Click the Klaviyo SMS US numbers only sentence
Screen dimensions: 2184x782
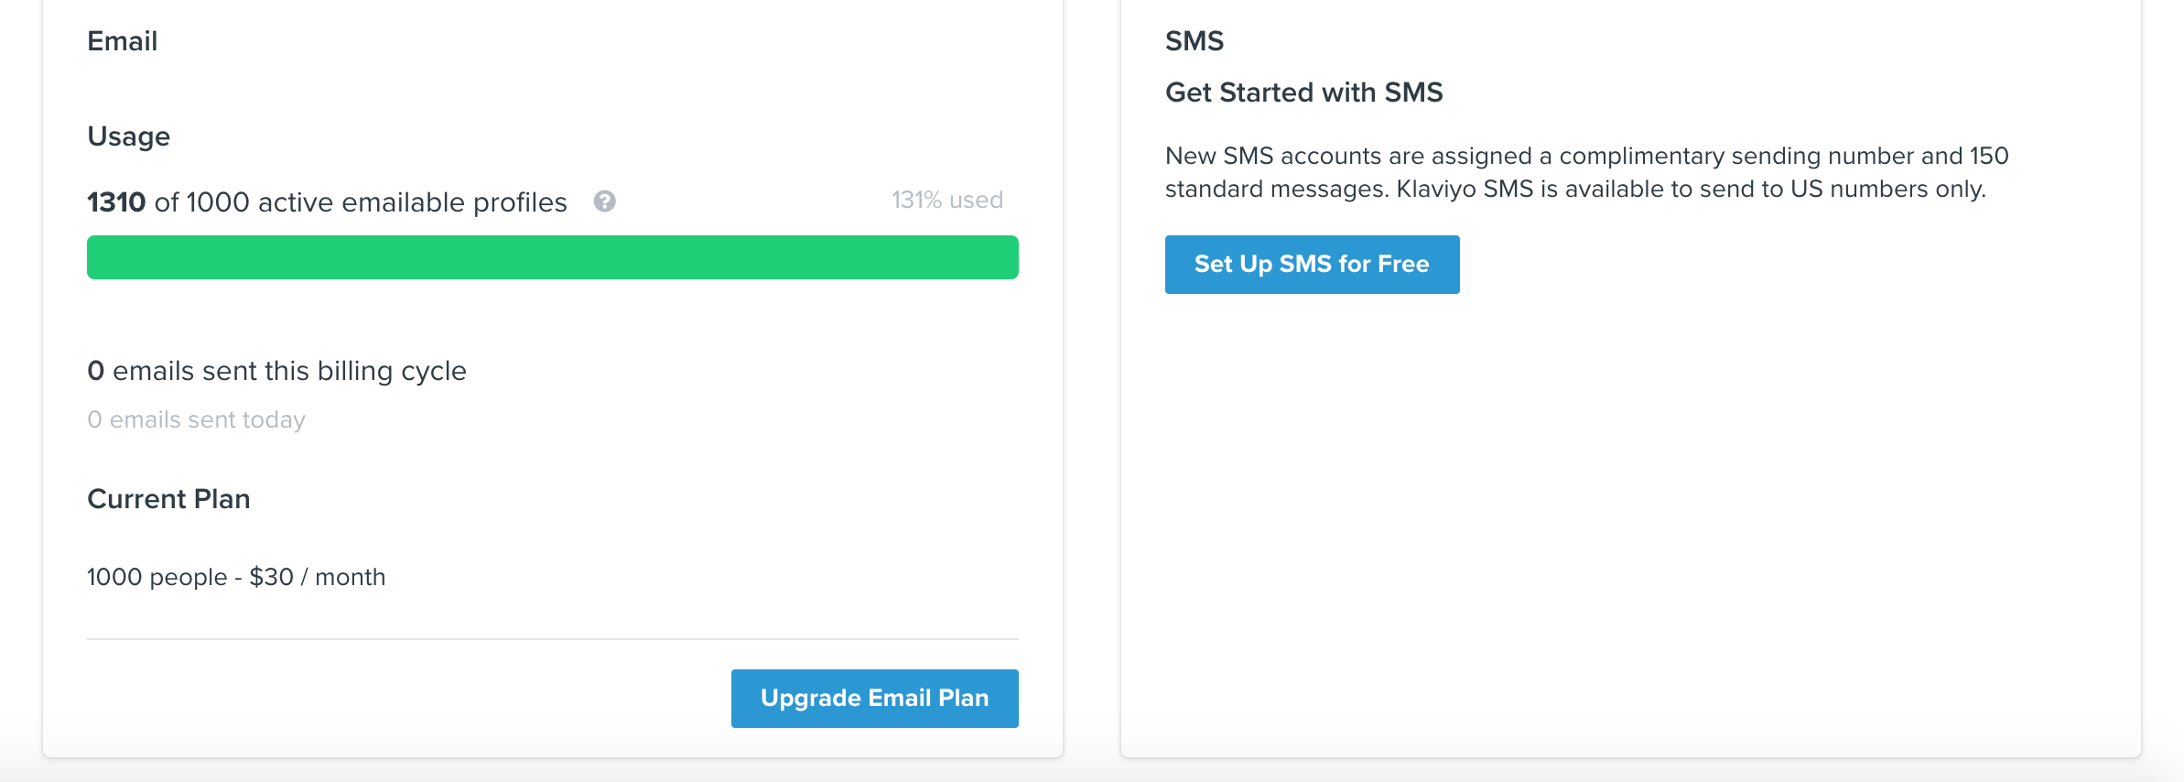coord(1691,189)
